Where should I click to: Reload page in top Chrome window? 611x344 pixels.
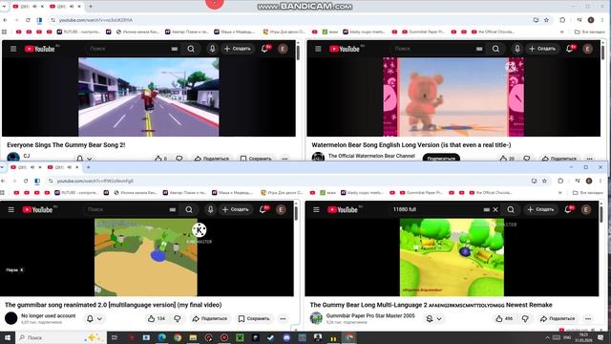pyautogui.click(x=28, y=20)
